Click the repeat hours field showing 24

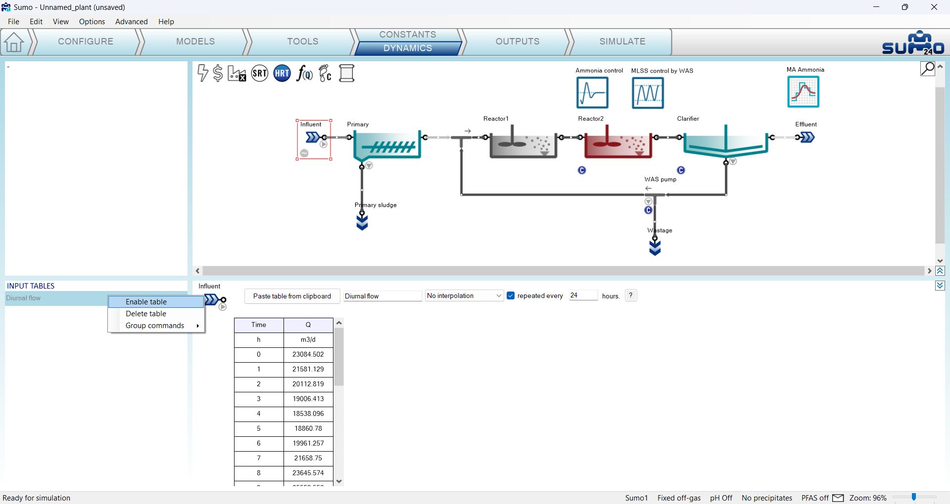(583, 295)
